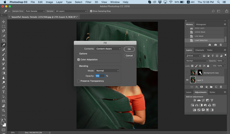Add layer mask from Layers panel footer
This screenshot has height=134, width=230.
(202, 87)
